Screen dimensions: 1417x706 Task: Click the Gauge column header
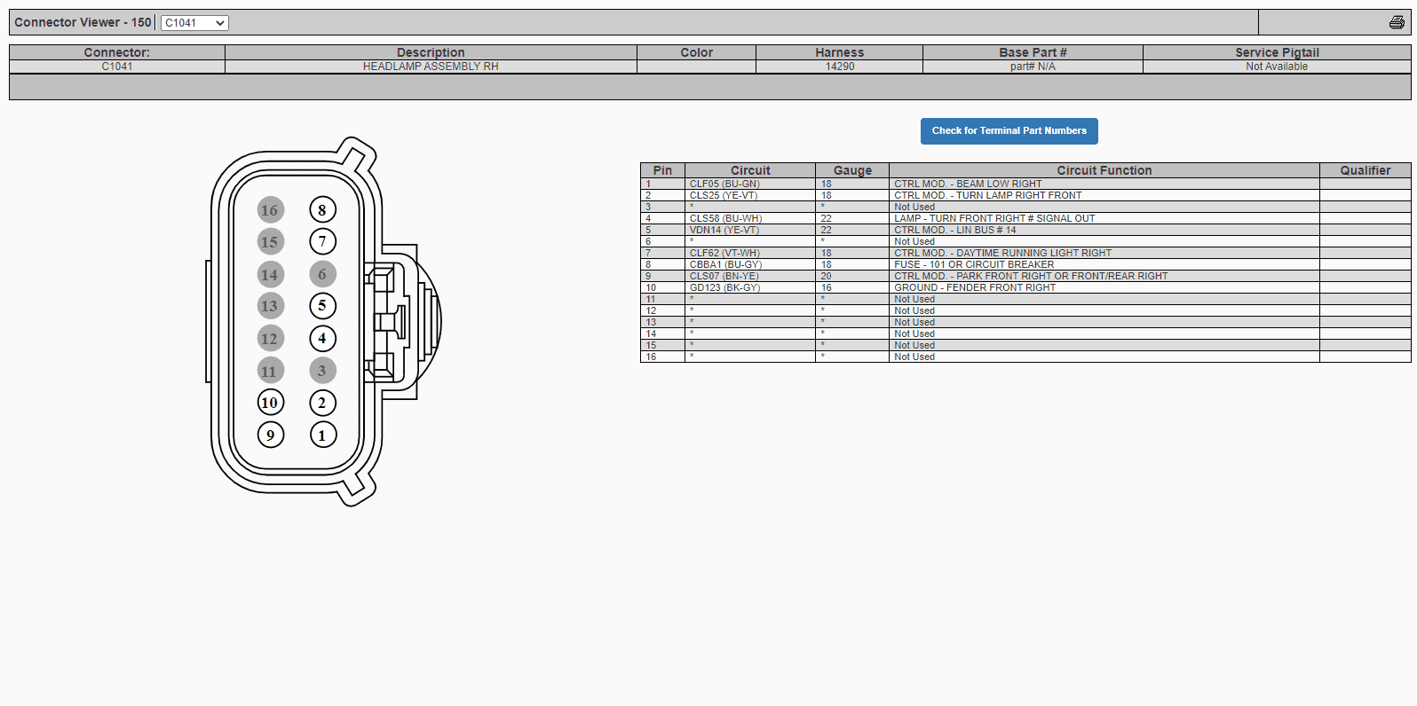(x=852, y=170)
